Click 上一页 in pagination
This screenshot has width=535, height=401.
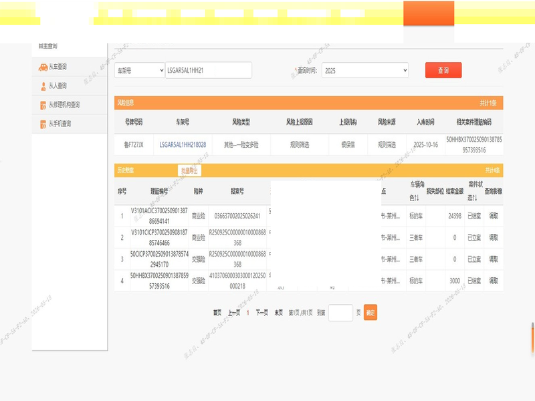(x=233, y=313)
